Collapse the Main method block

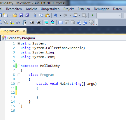(x=19, y=84)
